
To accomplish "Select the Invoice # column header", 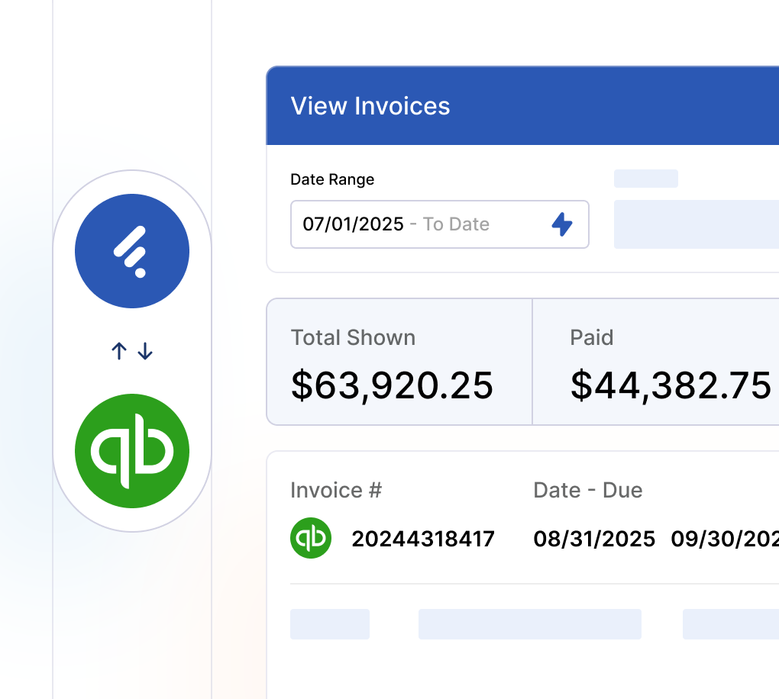I will pyautogui.click(x=335, y=490).
